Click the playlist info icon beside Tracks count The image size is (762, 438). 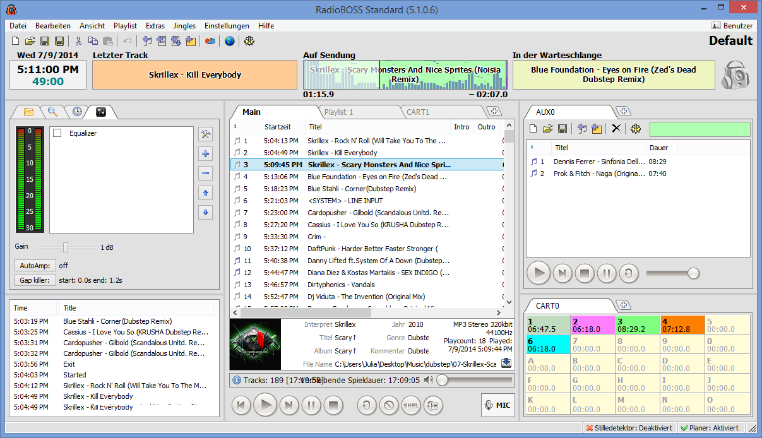(237, 380)
